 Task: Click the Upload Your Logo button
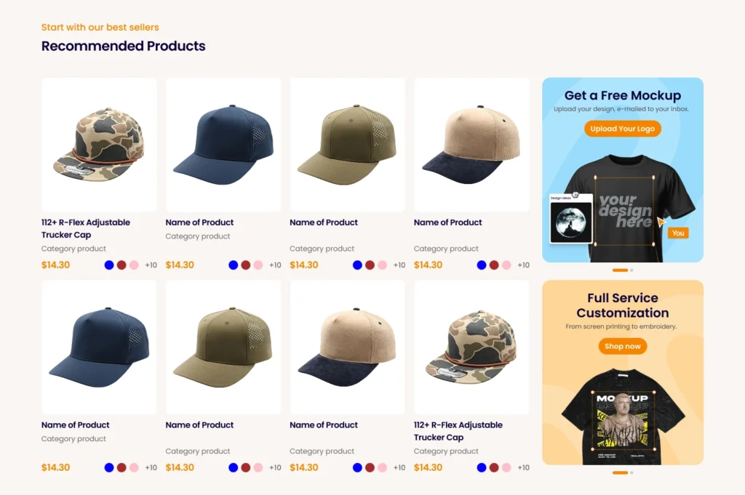623,129
